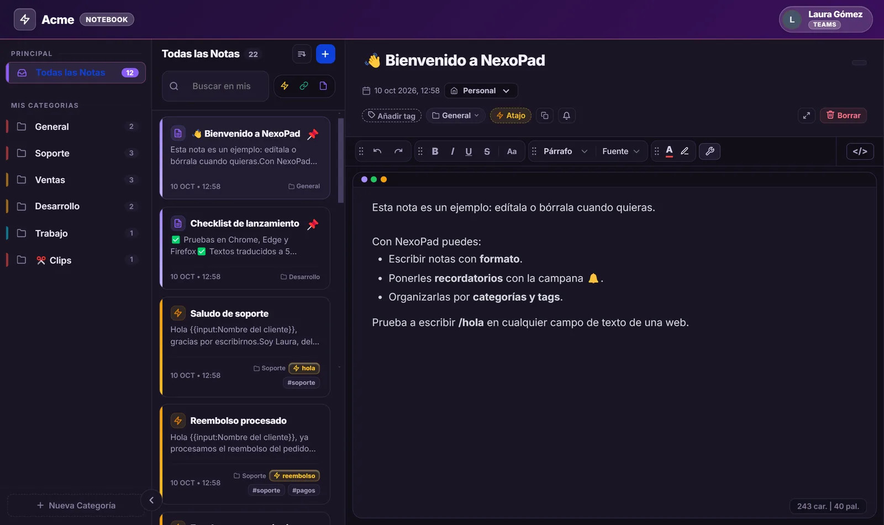Click the Saludo de soporte lightning icon
884x525 pixels.
click(x=178, y=313)
